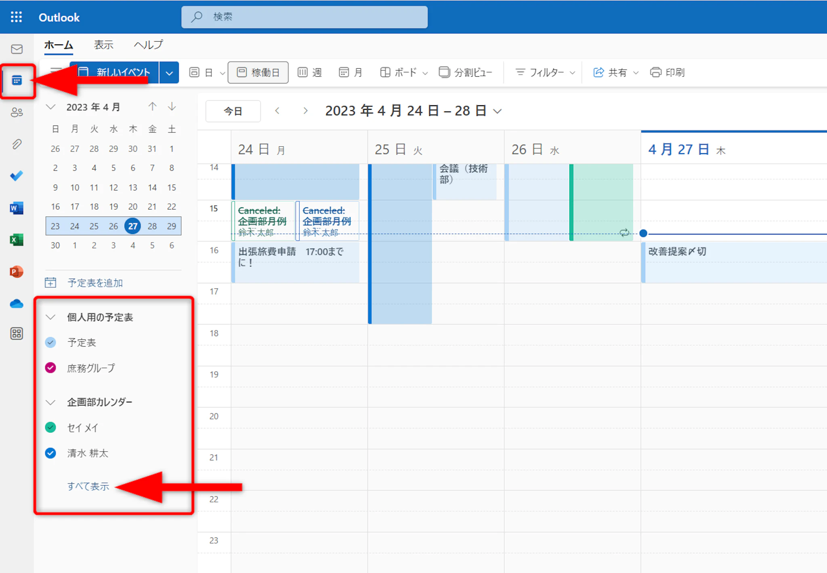This screenshot has height=573, width=827.
Task: Launch the To Do checkmark app
Action: 17,176
